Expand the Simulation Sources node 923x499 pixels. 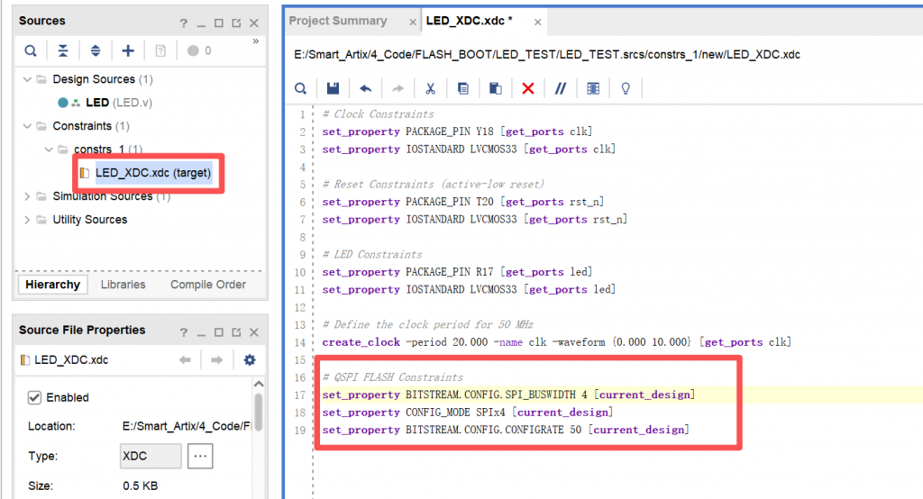point(27,196)
